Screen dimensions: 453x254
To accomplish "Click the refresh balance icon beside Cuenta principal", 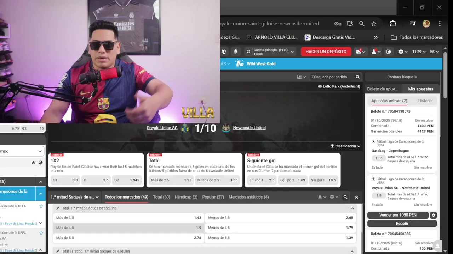I will pos(248,52).
